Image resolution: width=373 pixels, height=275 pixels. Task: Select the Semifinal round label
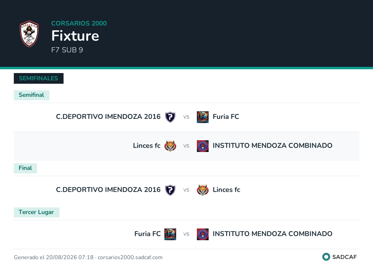tap(31, 95)
